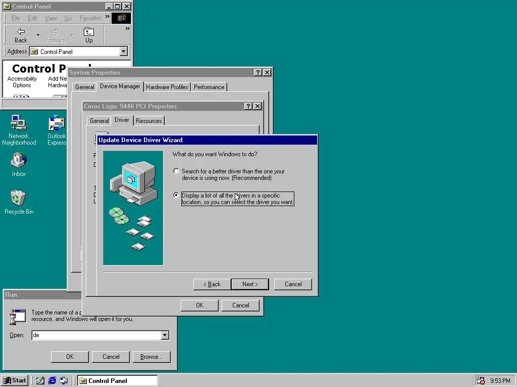Open the File menu in Control Panel

point(16,18)
